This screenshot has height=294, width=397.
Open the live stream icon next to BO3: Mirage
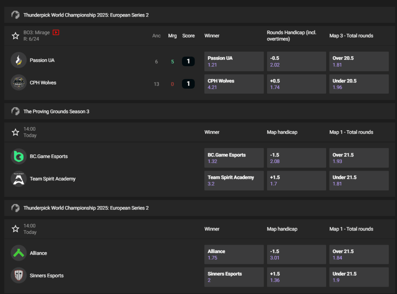[x=56, y=32]
